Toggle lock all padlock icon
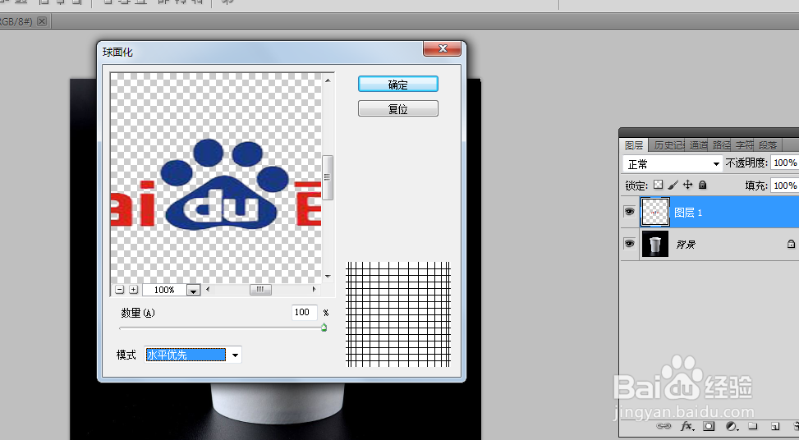 703,185
